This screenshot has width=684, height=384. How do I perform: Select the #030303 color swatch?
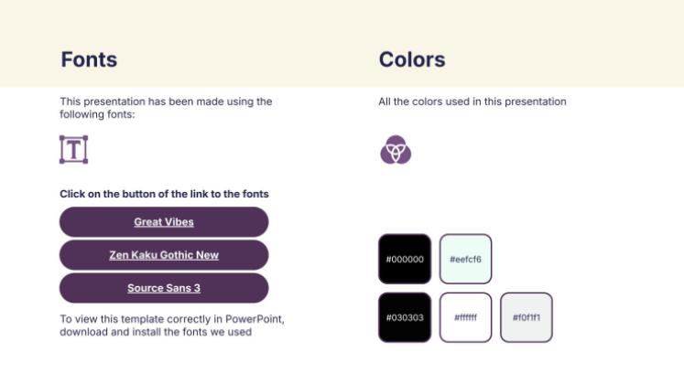(x=405, y=317)
